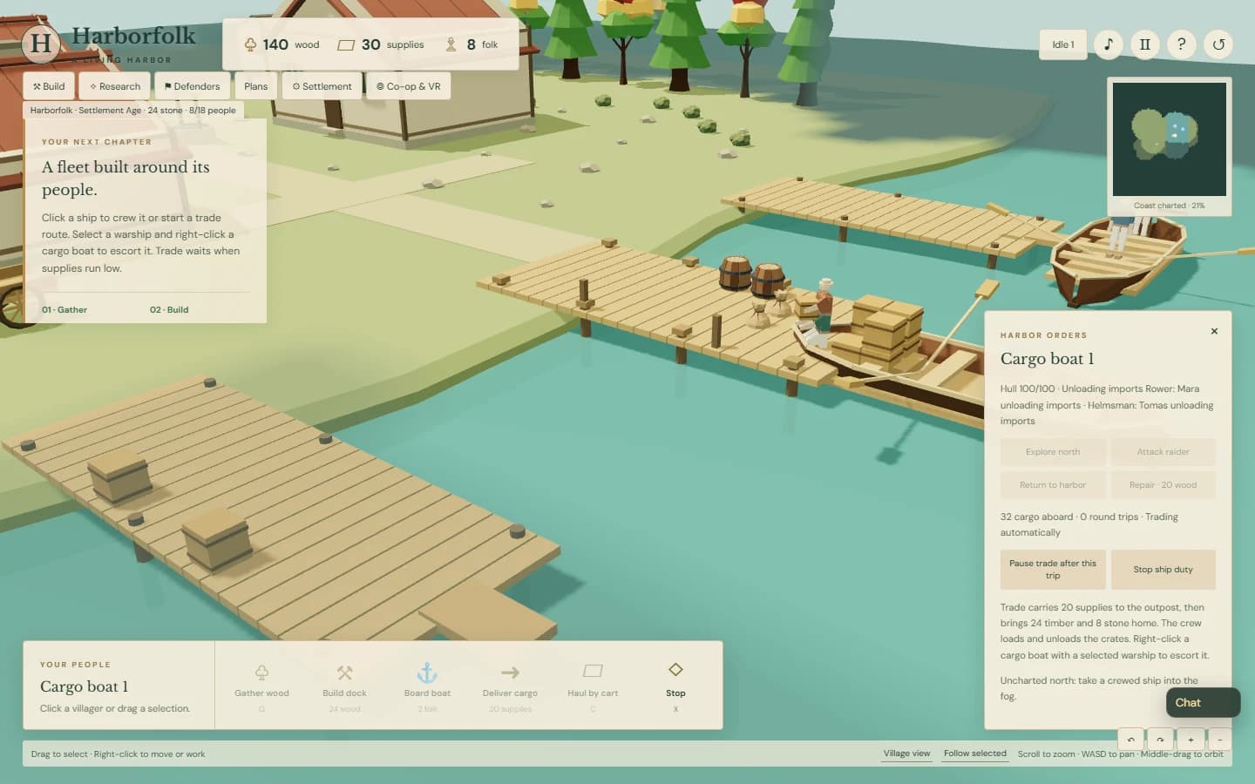
Task: Click the restart circular arrow icon
Action: click(x=1218, y=44)
